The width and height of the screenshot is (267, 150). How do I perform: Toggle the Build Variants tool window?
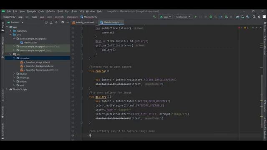tap(3, 131)
